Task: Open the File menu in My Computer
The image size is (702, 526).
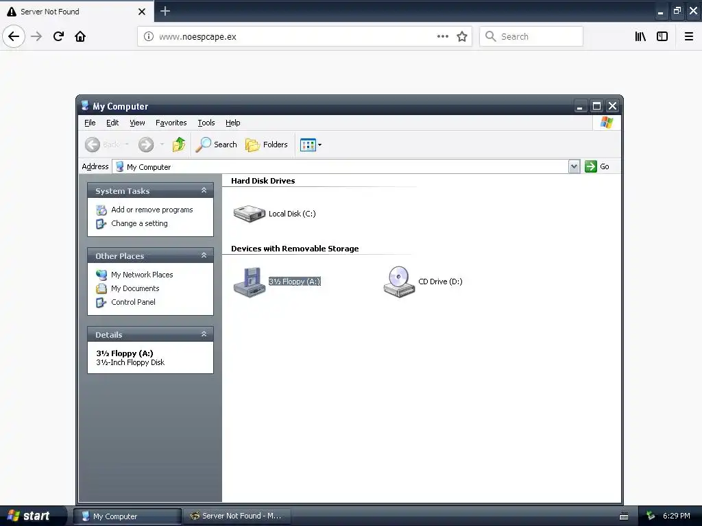Action: pyautogui.click(x=90, y=123)
